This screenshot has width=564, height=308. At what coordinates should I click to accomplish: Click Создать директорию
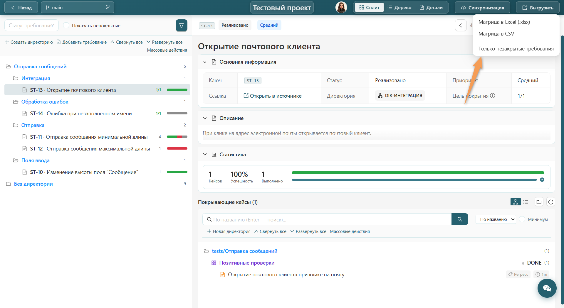coord(29,42)
